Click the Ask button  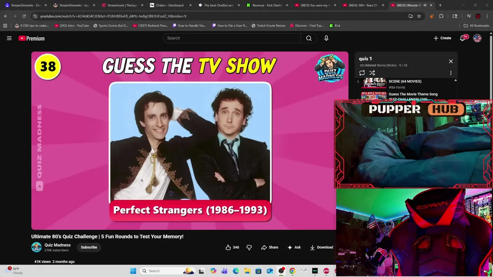point(294,247)
